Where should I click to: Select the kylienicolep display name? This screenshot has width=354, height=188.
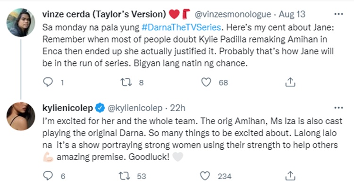click(67, 108)
